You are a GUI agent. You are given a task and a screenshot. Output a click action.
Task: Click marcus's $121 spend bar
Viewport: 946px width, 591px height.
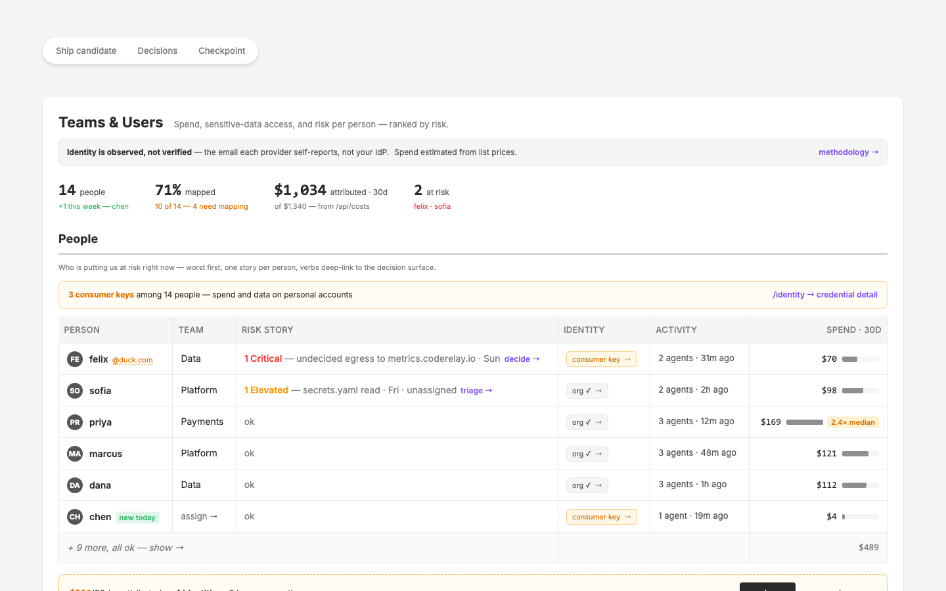pyautogui.click(x=861, y=454)
